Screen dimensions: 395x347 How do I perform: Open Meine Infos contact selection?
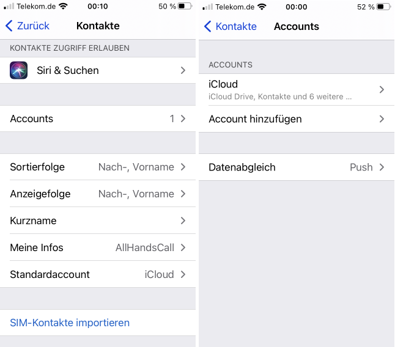pos(98,247)
